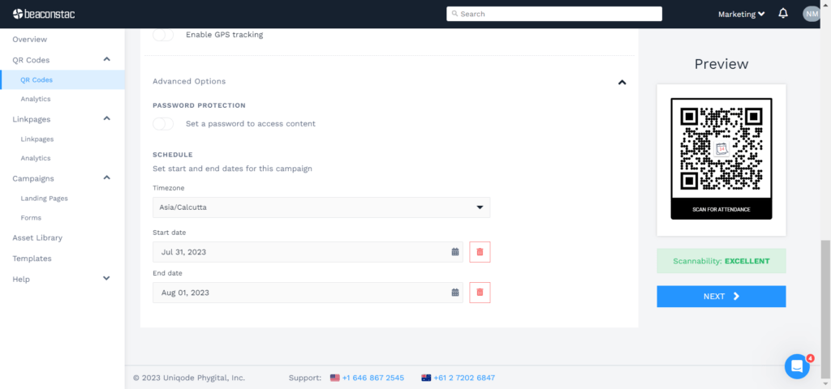Open Forms in sidebar
Screen dimensions: 831x389
click(31, 217)
